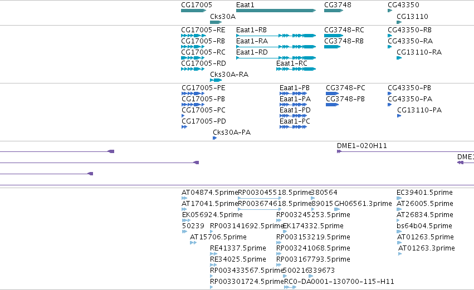Click protein CG17005-PE

pos(203,88)
